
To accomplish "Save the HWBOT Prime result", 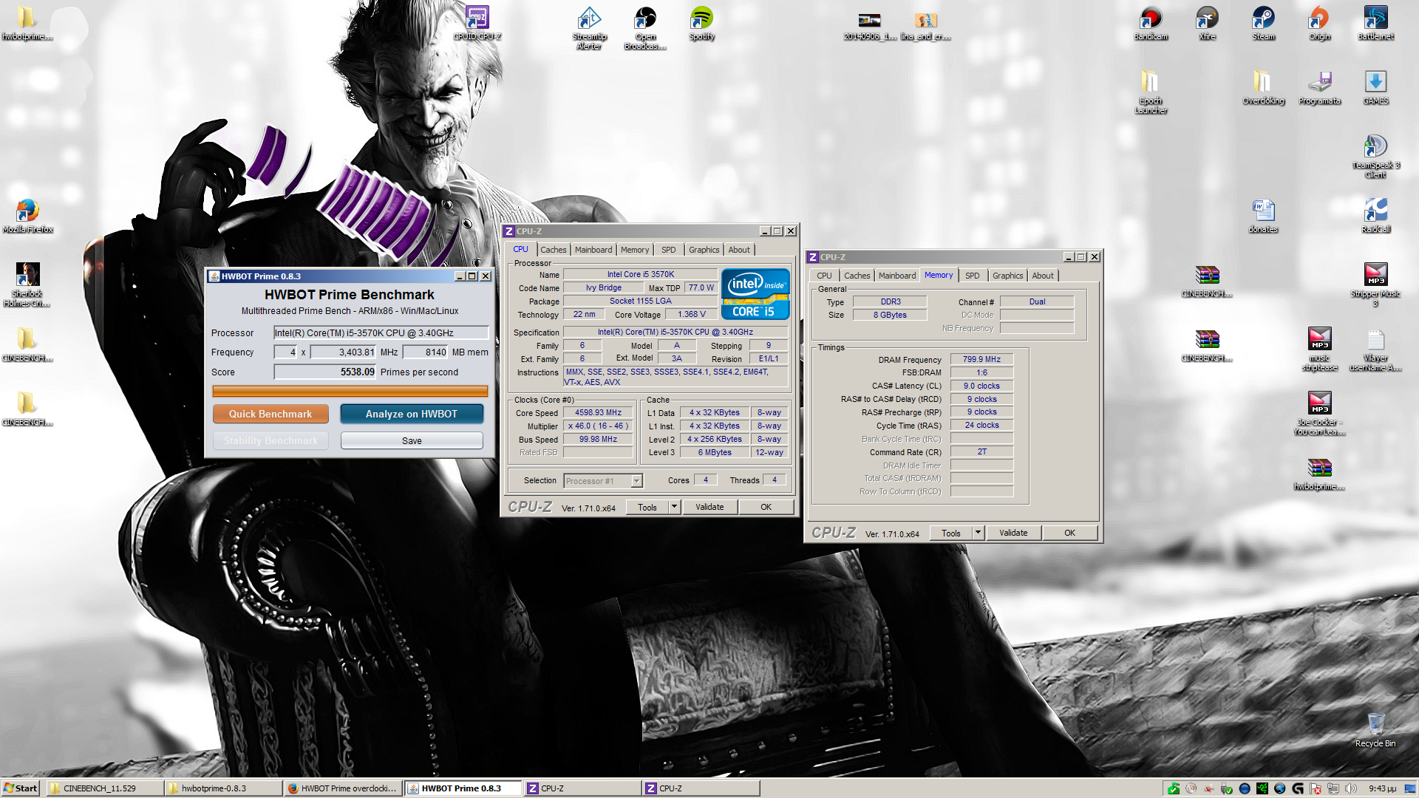I will pyautogui.click(x=412, y=440).
